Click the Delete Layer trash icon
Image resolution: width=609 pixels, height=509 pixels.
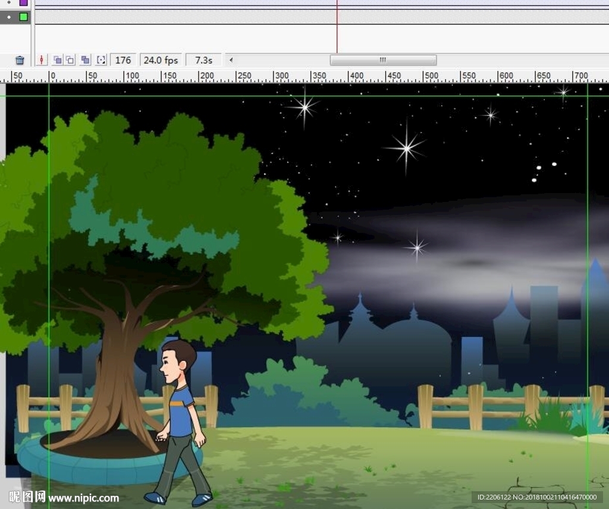(x=20, y=60)
